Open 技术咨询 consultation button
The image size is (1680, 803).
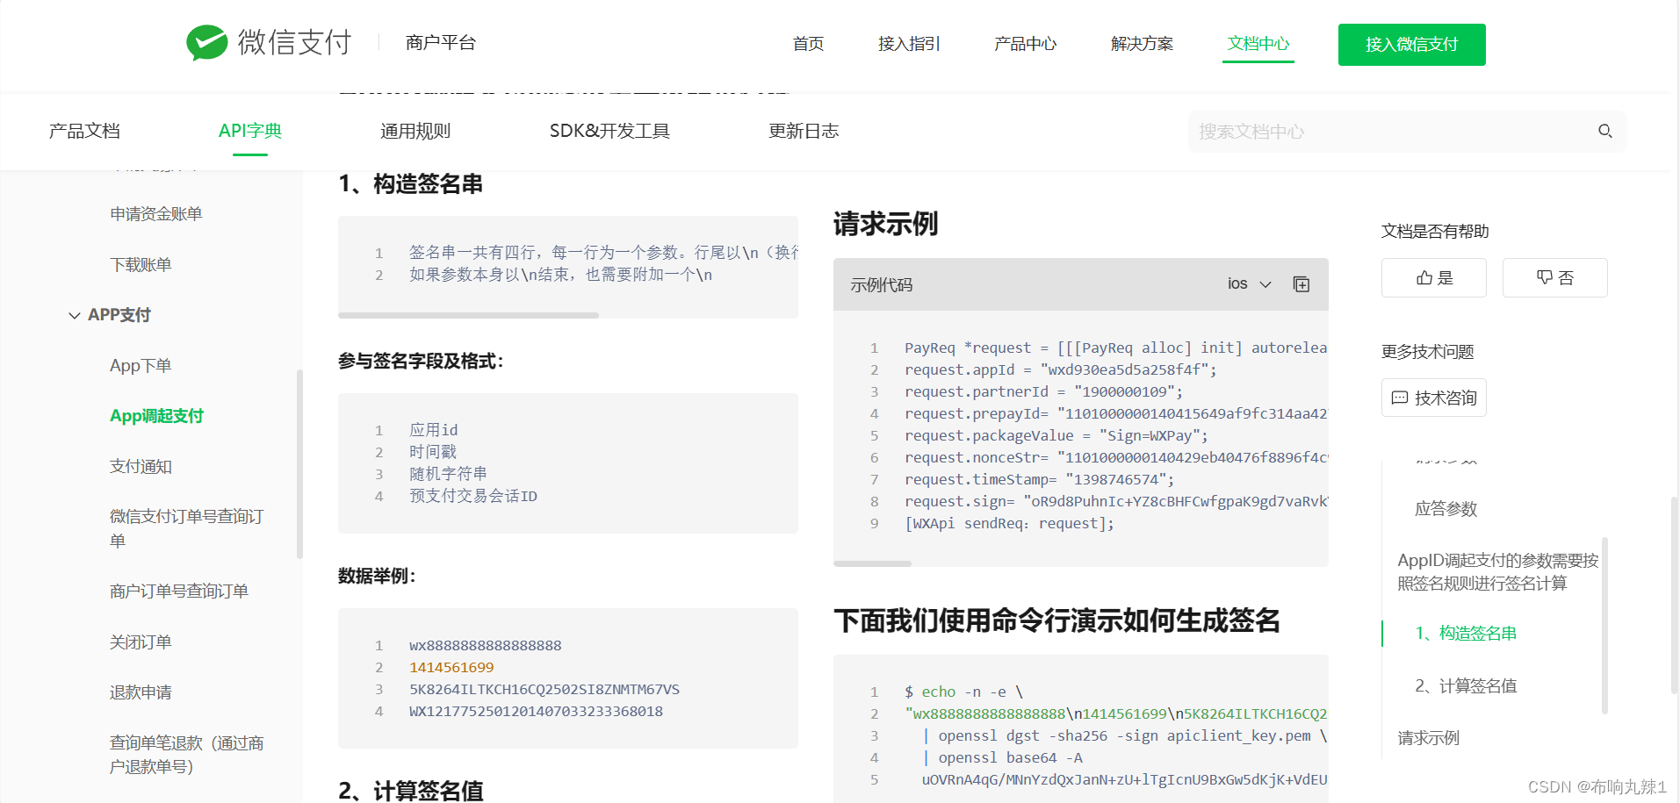[x=1434, y=398]
